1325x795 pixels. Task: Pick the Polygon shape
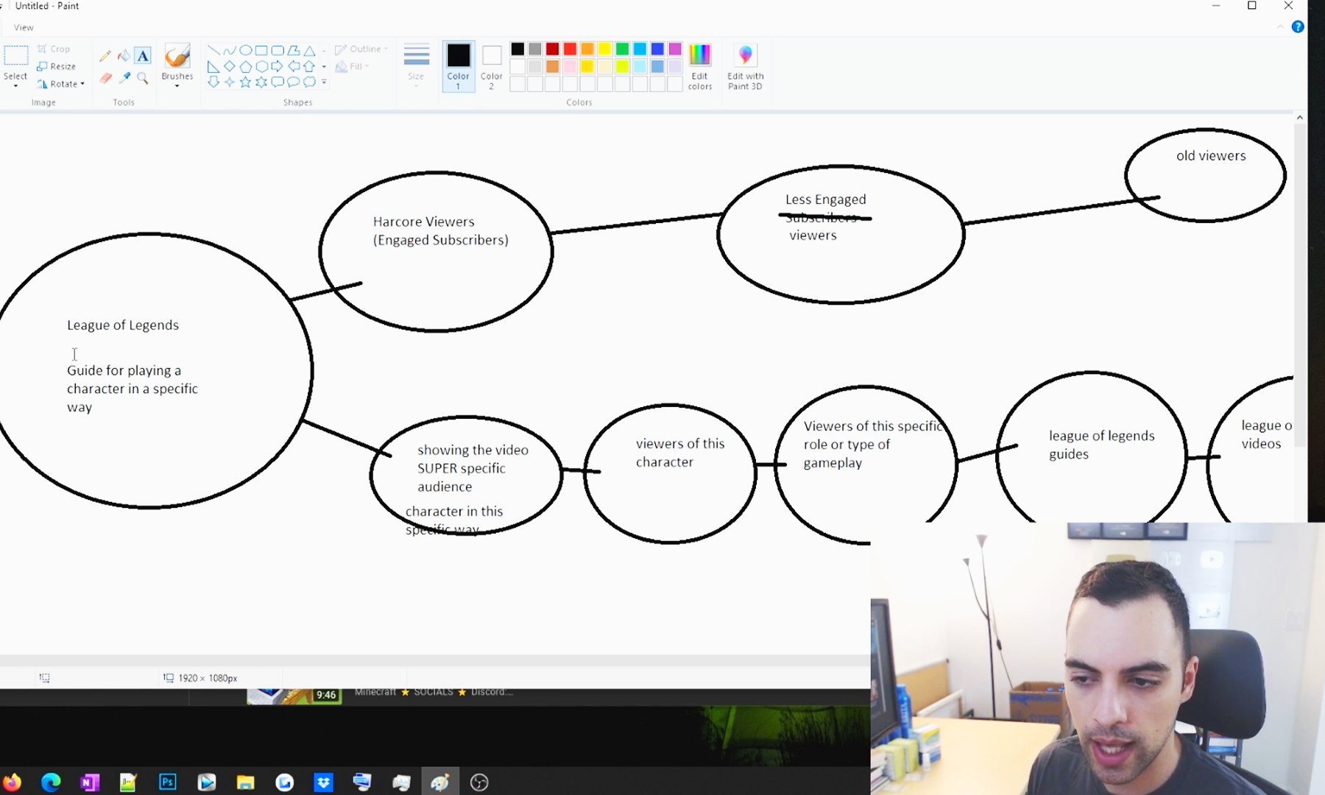tap(294, 50)
